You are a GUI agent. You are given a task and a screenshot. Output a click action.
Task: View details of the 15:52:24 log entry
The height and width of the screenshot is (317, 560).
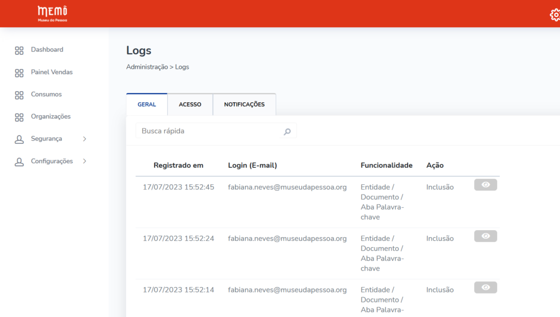(x=485, y=236)
